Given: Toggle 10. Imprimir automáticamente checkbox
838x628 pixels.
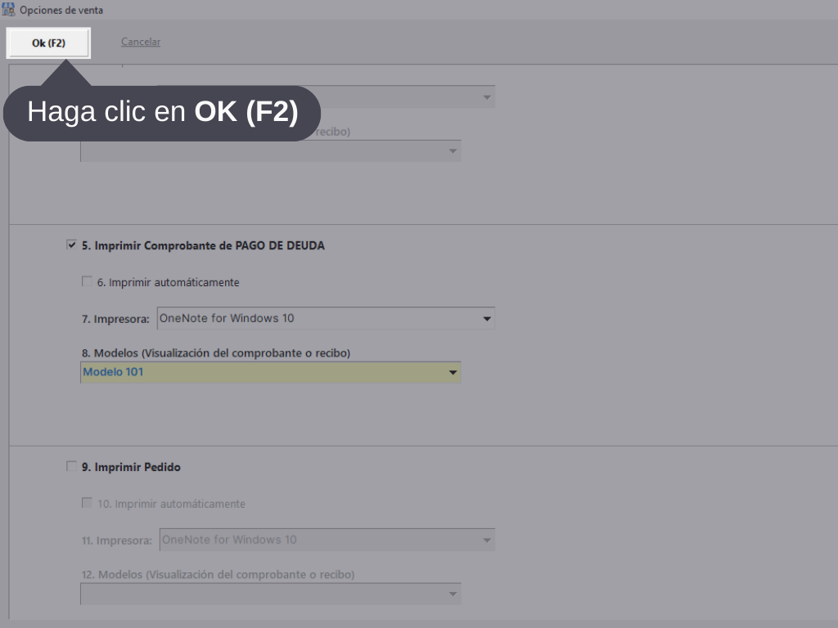Looking at the screenshot, I should point(87,503).
